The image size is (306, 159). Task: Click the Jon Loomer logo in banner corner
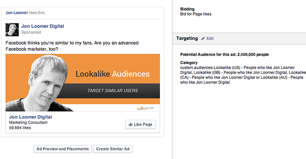[145, 108]
